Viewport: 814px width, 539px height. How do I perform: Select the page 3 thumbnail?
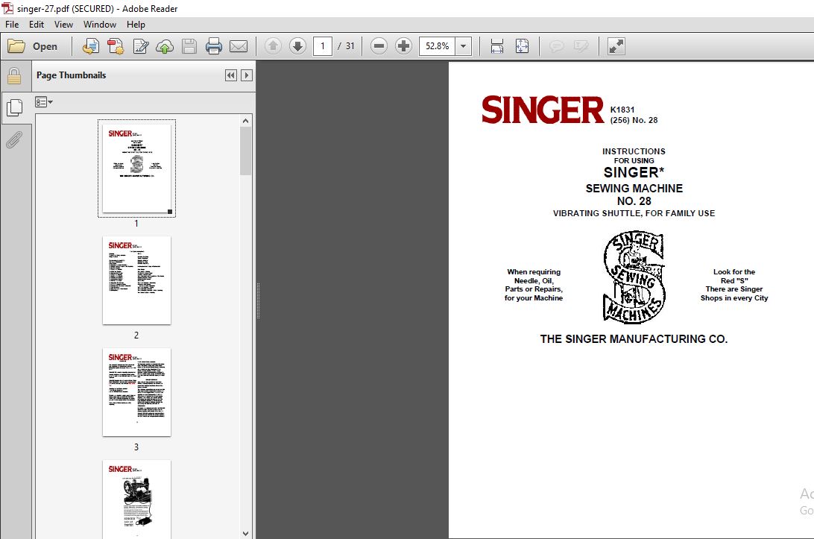[136, 393]
